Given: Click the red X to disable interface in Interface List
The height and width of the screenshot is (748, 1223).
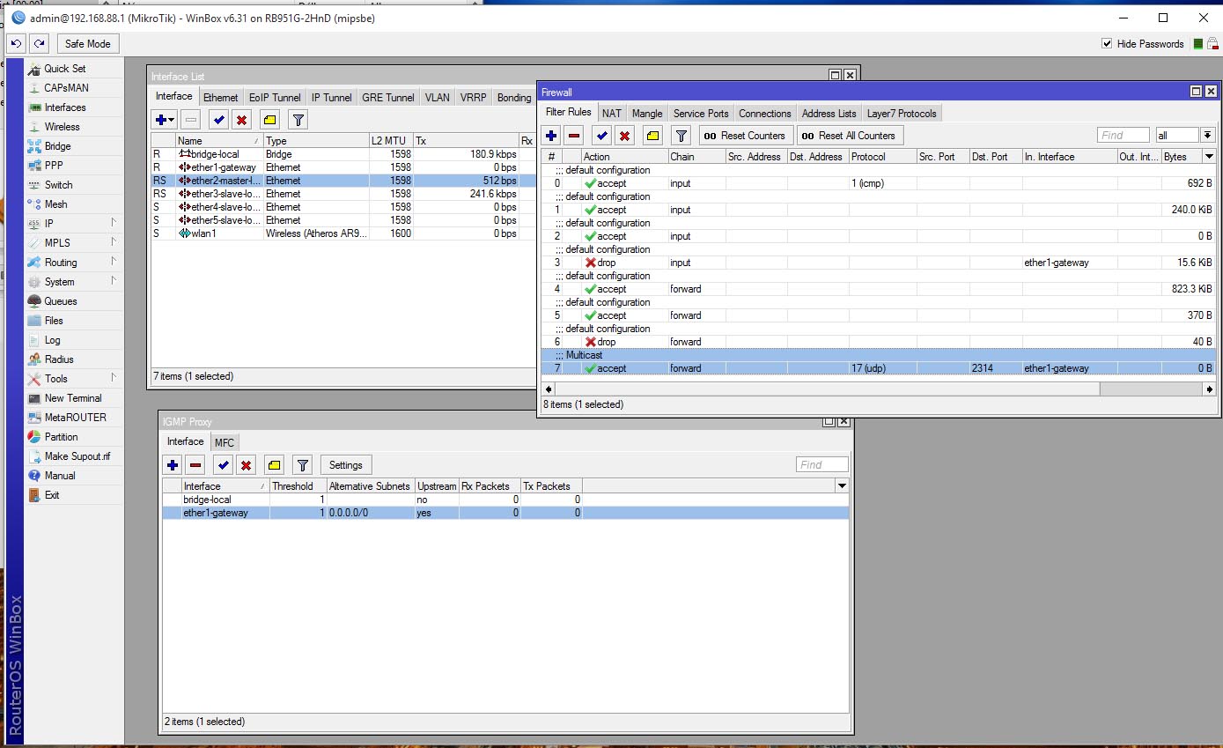Looking at the screenshot, I should [x=241, y=120].
